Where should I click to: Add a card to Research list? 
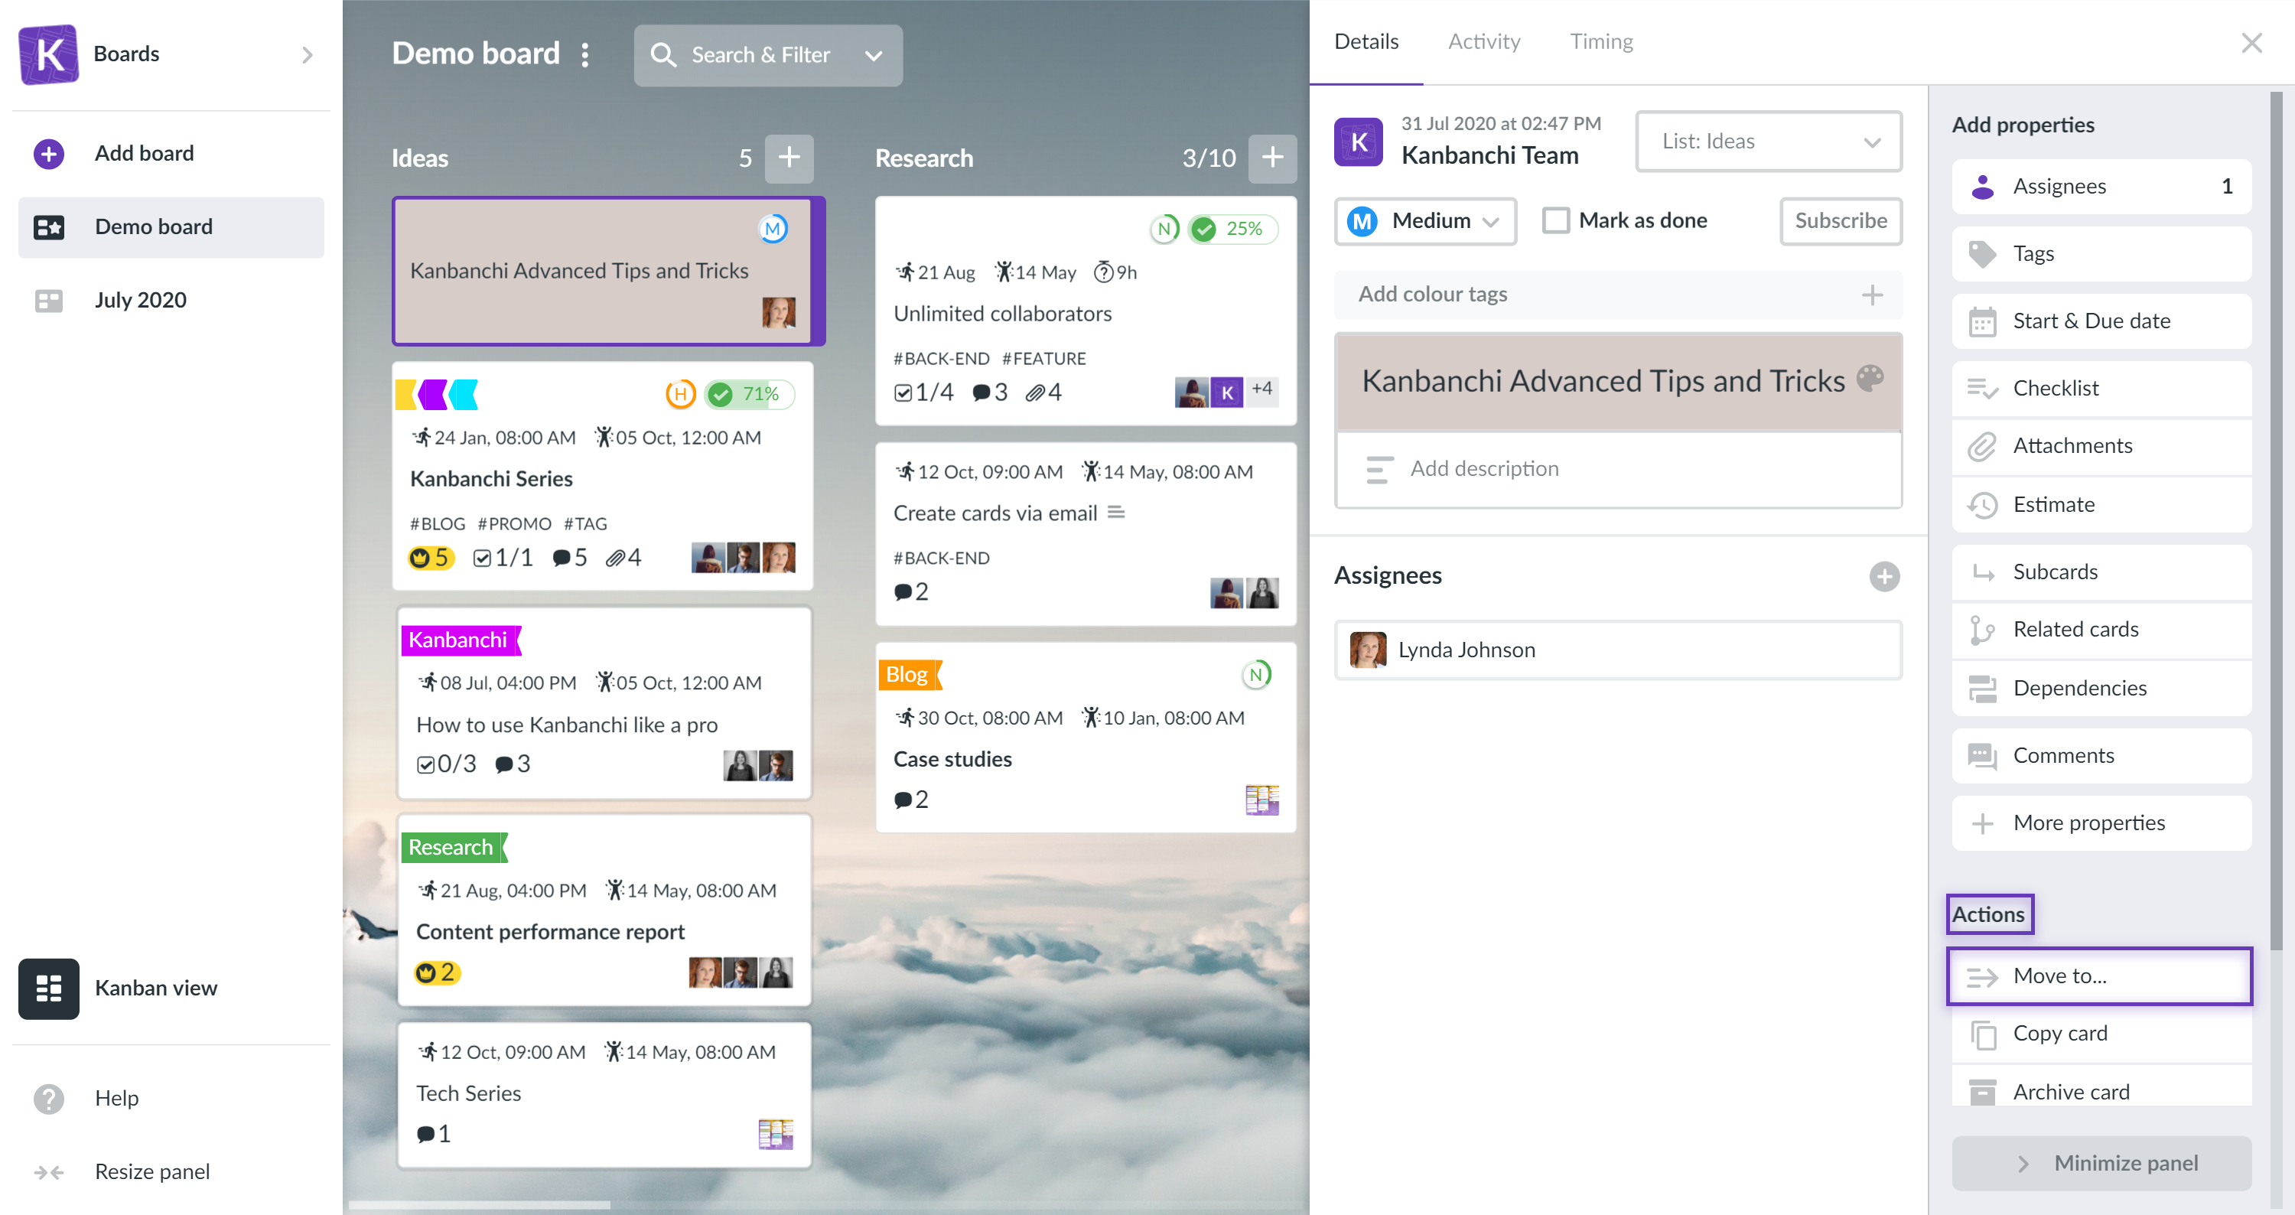coord(1271,158)
